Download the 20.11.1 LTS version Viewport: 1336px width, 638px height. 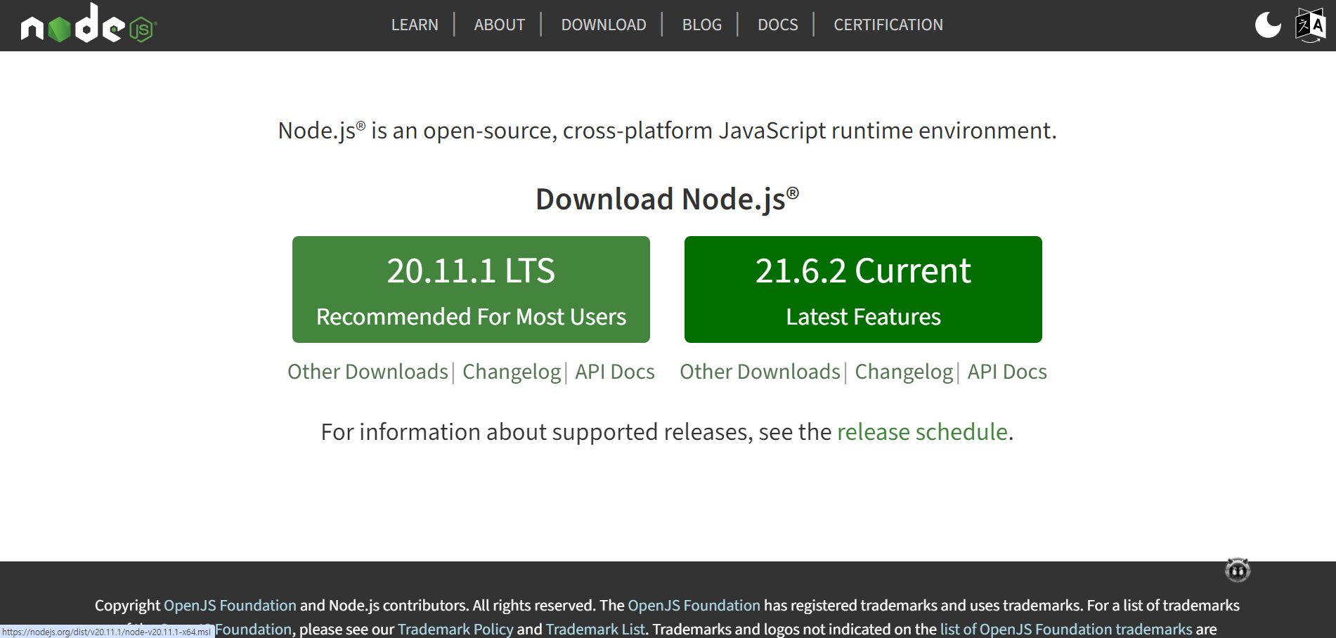pyautogui.click(x=471, y=289)
